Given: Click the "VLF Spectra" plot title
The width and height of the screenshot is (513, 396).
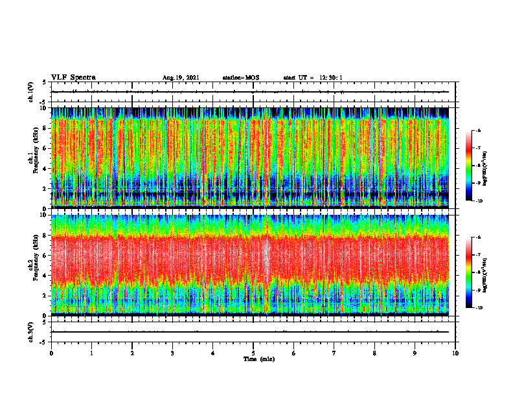Looking at the screenshot, I should tap(73, 78).
